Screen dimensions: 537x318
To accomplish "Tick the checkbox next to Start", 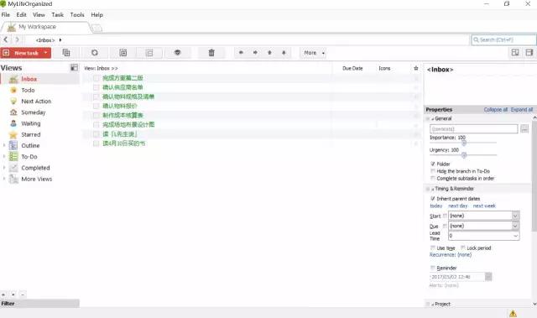I will click(x=445, y=216).
